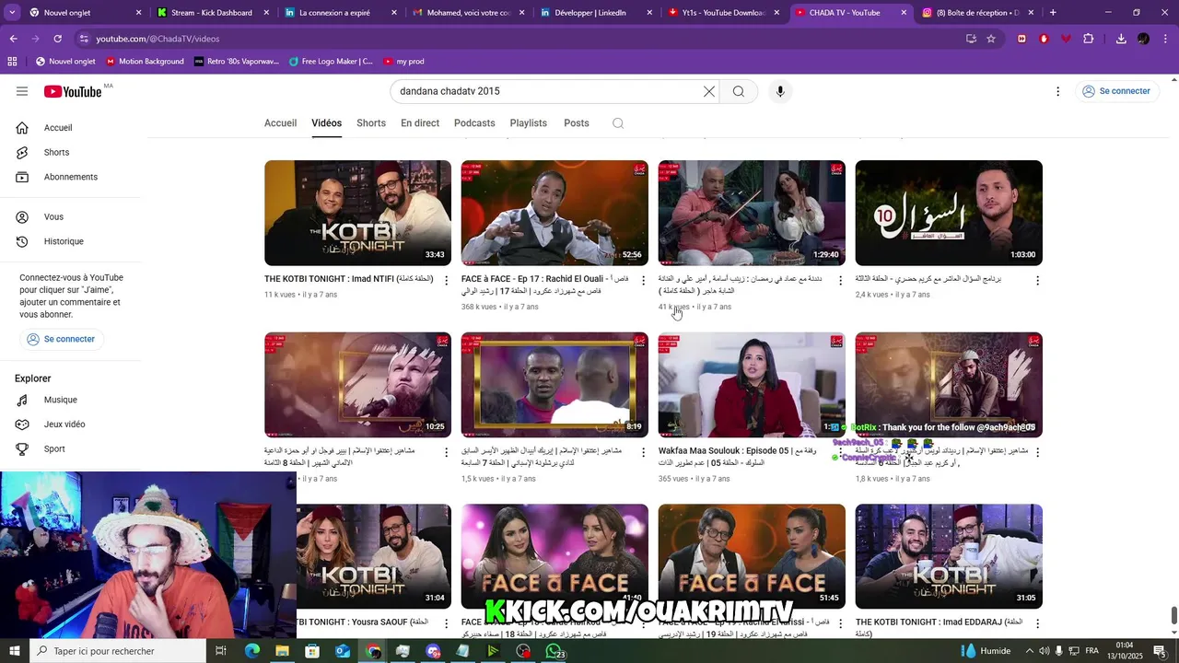Open FACE à FACE Ep 17 thumbnail
This screenshot has width=1179, height=663.
[554, 213]
